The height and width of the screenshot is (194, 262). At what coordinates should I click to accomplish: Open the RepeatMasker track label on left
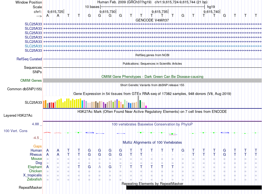30,187
